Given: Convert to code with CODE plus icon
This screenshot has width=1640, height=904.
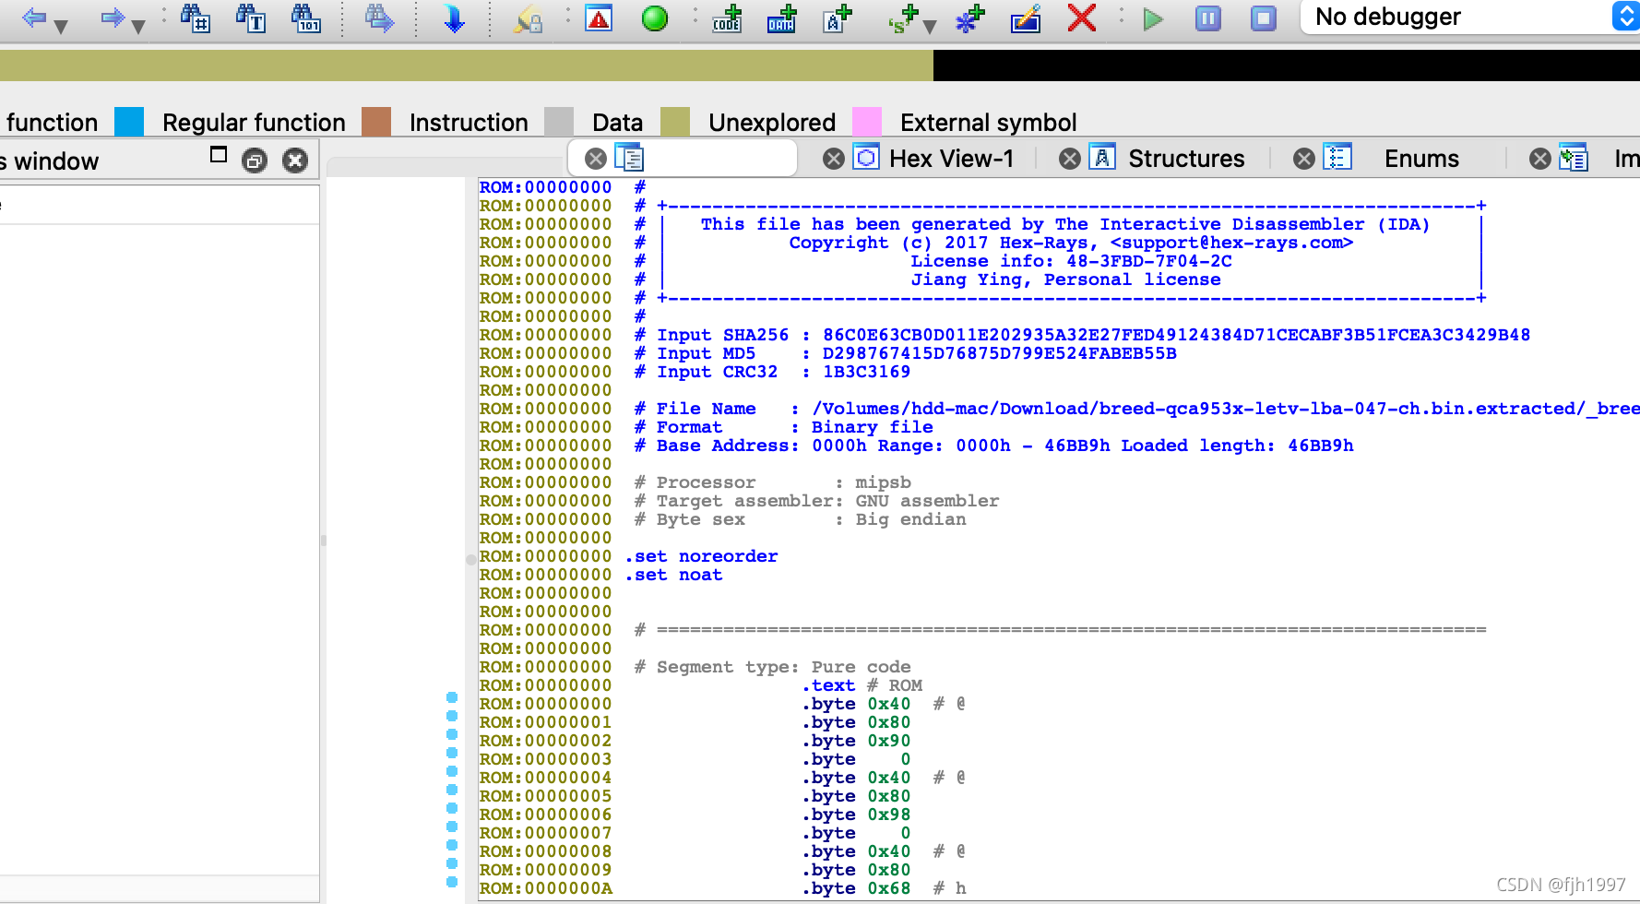Looking at the screenshot, I should coord(727,18).
